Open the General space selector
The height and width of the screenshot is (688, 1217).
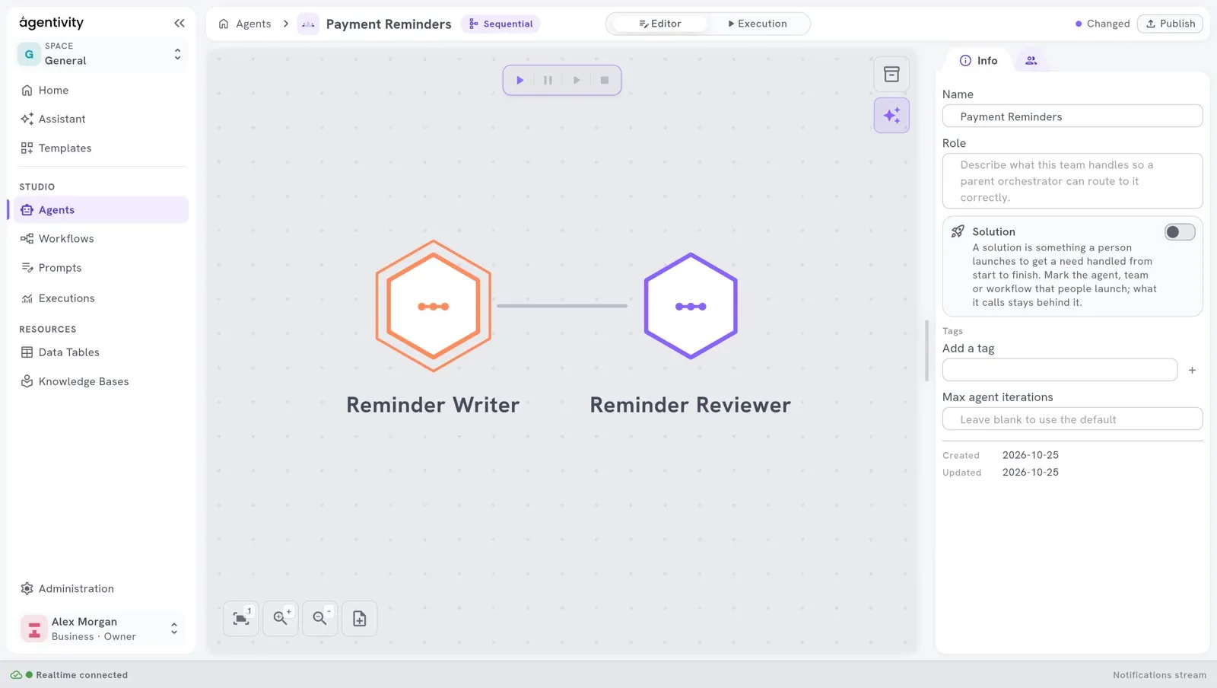(102, 54)
